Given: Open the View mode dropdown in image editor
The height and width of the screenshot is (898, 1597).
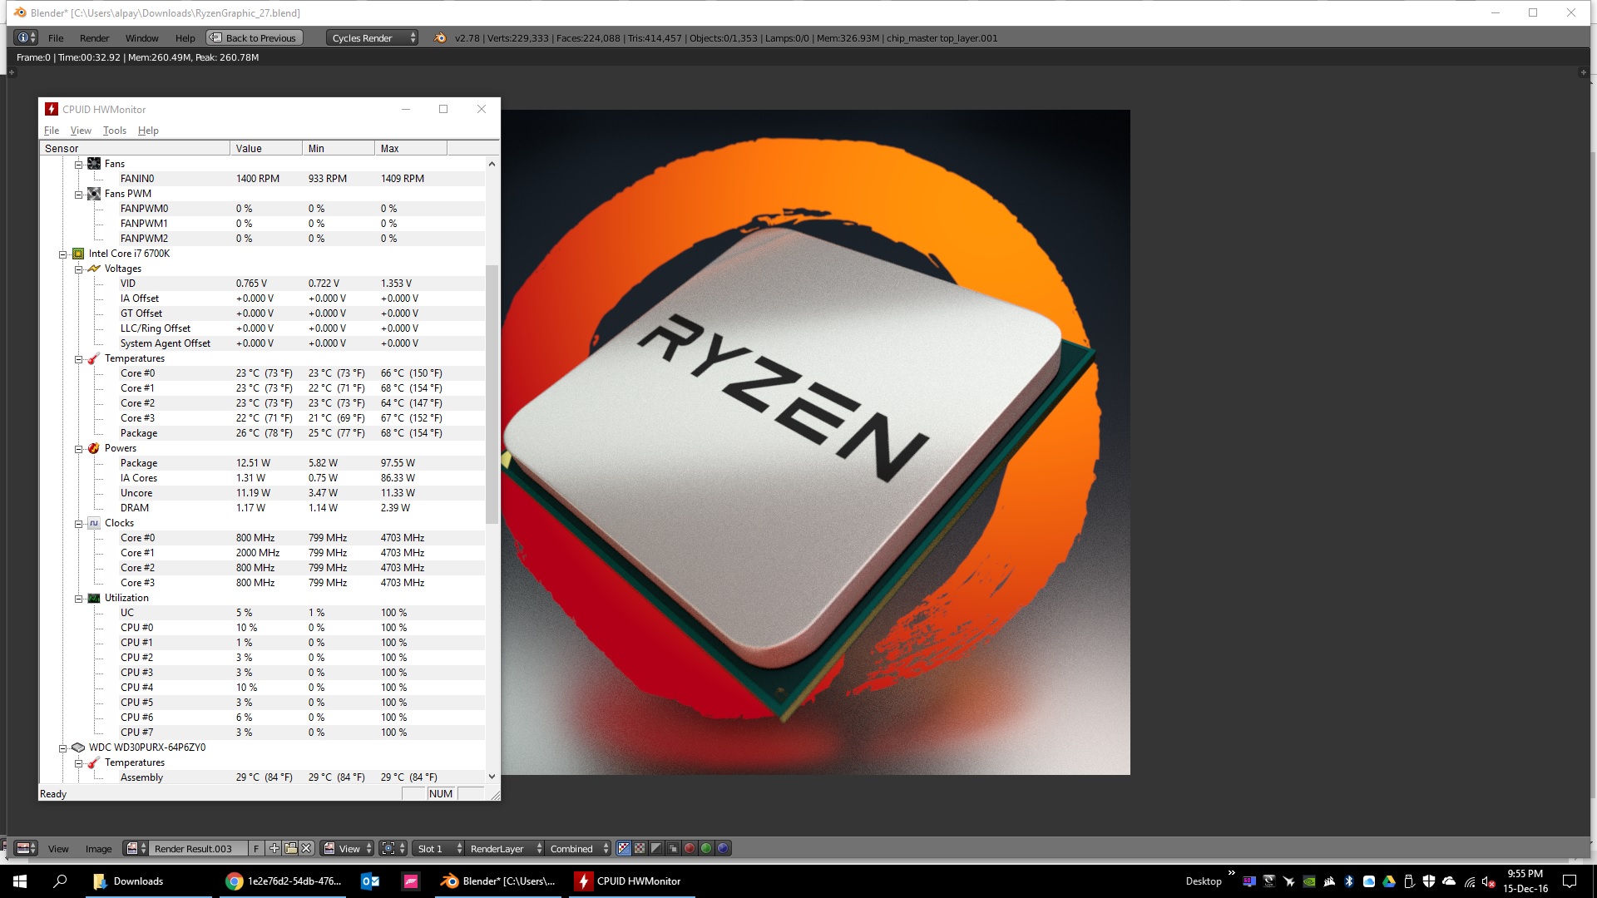Looking at the screenshot, I should click(348, 848).
